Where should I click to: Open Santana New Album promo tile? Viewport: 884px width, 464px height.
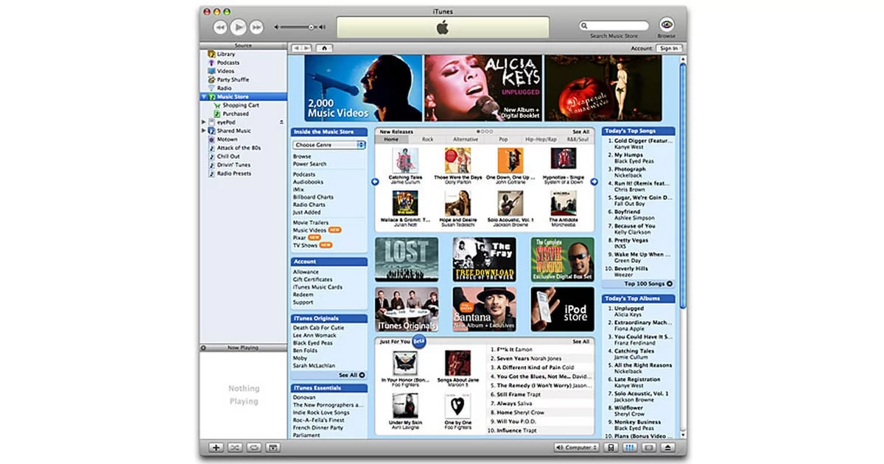tap(484, 309)
